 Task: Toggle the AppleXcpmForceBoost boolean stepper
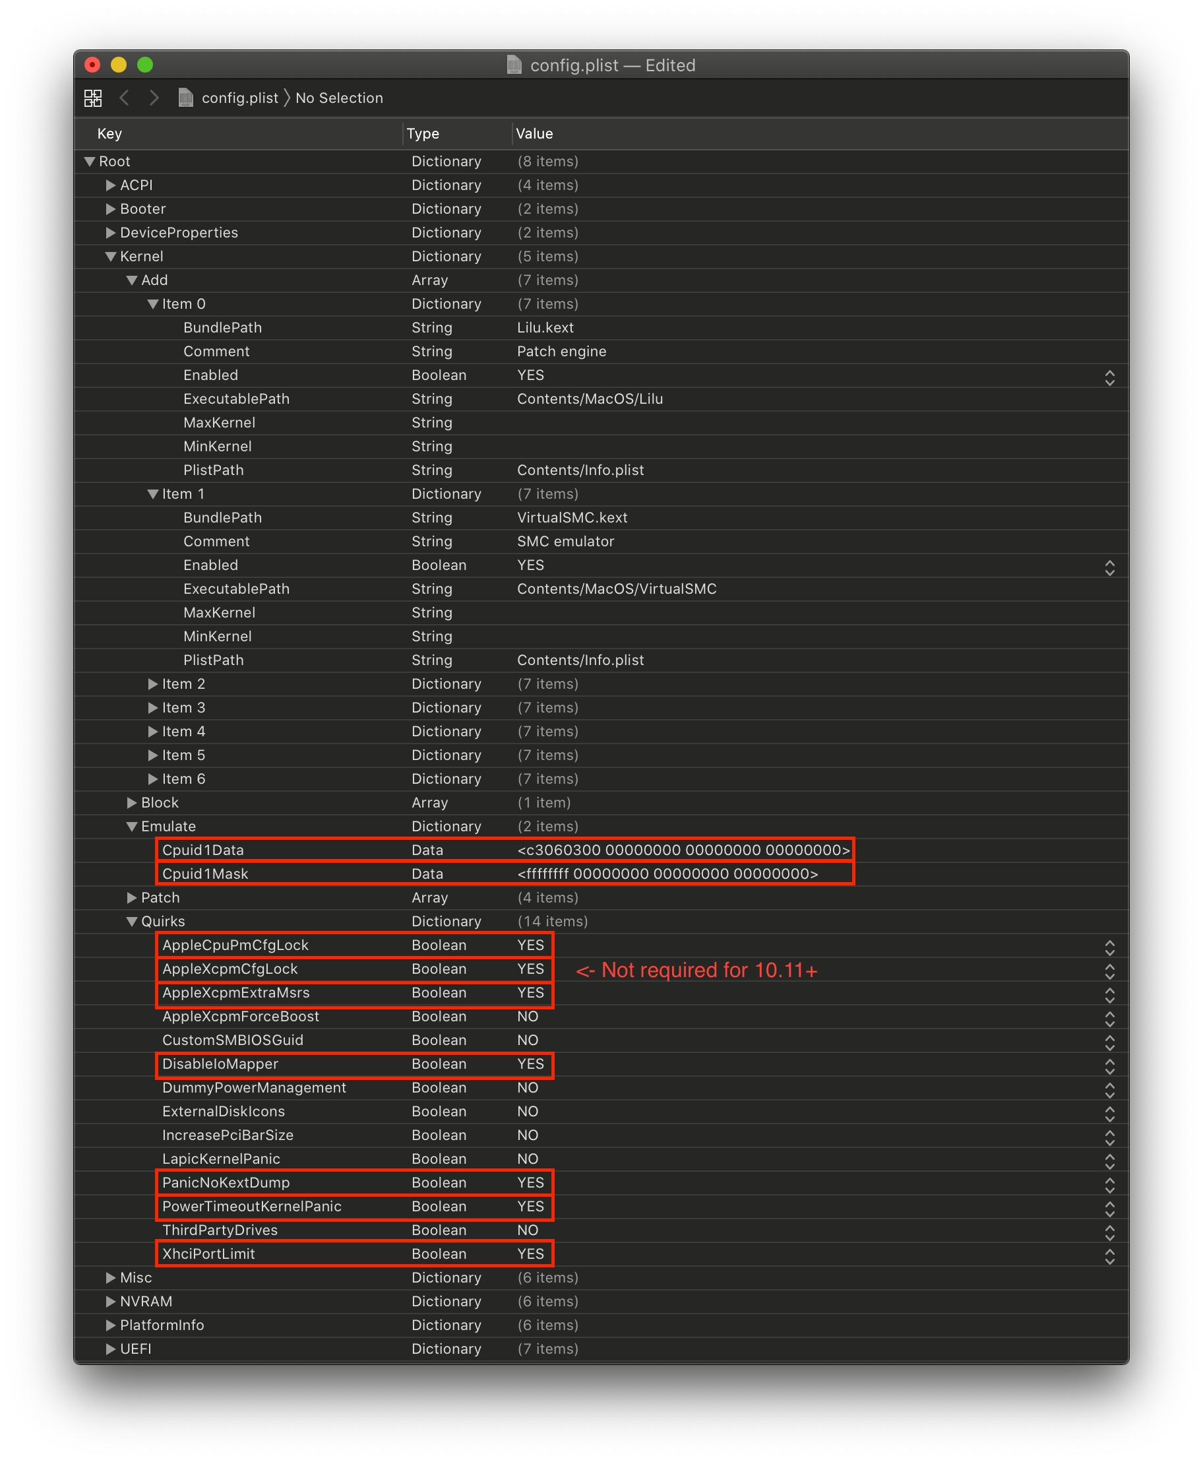pos(1109,1019)
